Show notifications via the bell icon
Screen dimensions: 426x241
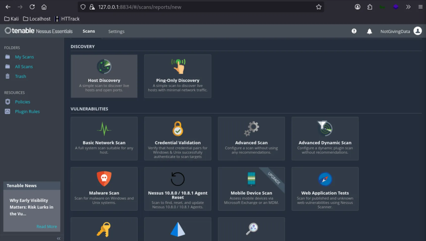[370, 31]
